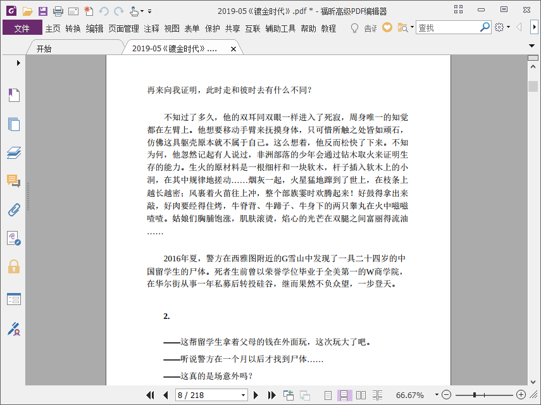The width and height of the screenshot is (541, 405).
Task: Create a new blank PDF with the starred page icon
Action: pos(89,11)
